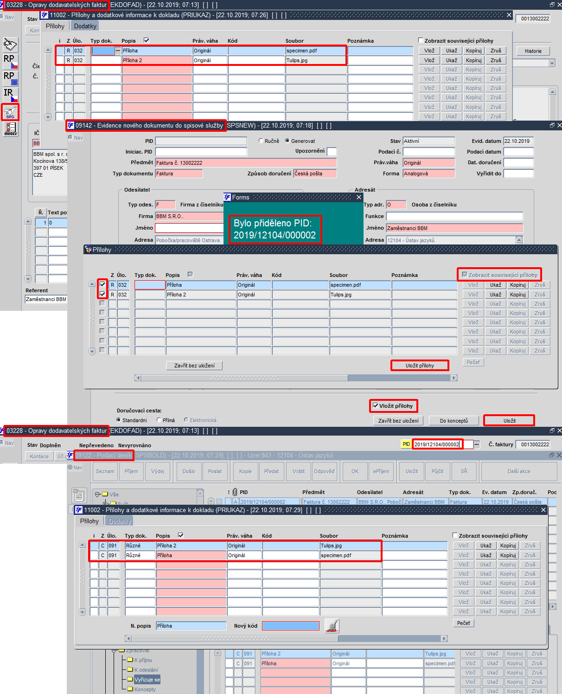This screenshot has width=562, height=694.
Task: Click the Uložit button beside Do konceptů
Action: pos(510,421)
